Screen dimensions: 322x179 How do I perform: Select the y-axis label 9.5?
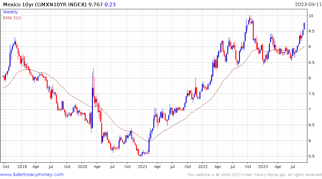(311, 31)
